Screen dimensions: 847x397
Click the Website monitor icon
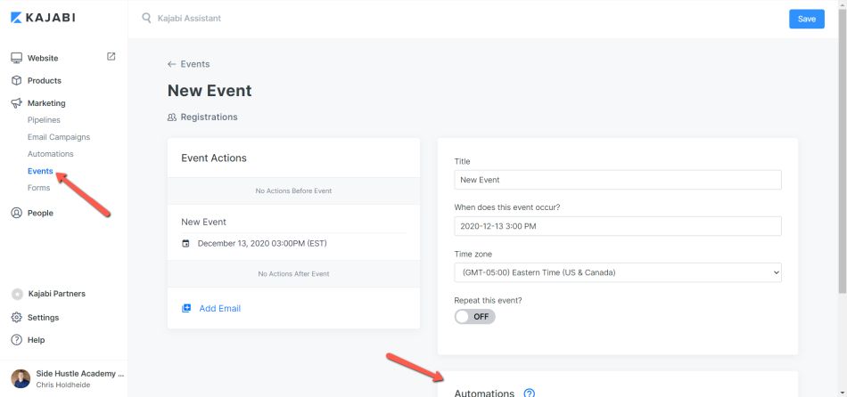tap(17, 58)
